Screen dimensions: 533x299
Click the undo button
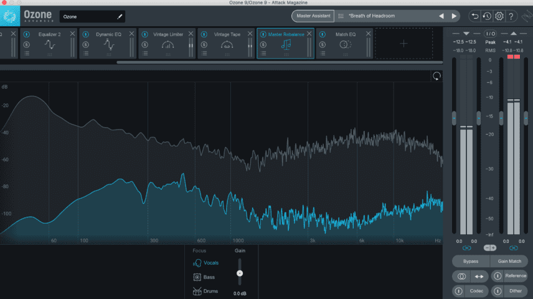point(475,16)
